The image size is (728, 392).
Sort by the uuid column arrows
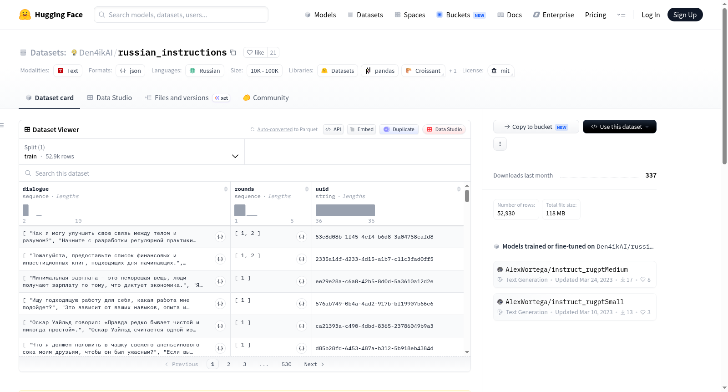click(x=459, y=189)
